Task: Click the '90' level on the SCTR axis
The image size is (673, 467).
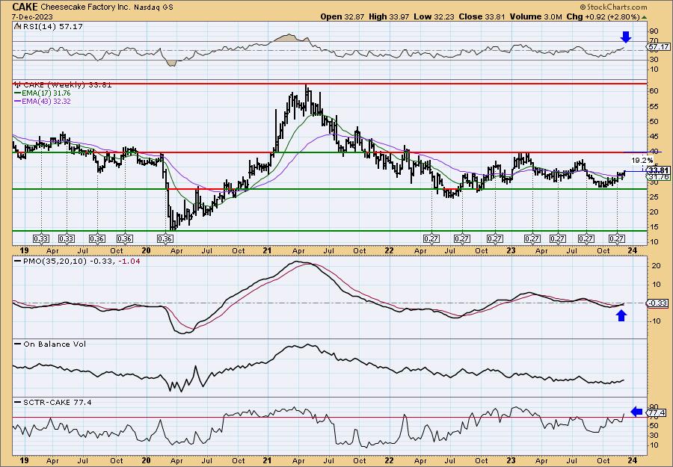Action: pos(654,406)
